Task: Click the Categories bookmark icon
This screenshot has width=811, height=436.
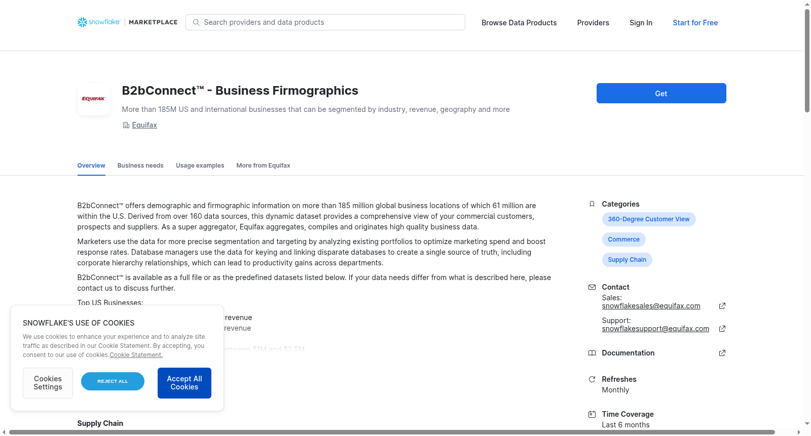Action: tap(592, 204)
